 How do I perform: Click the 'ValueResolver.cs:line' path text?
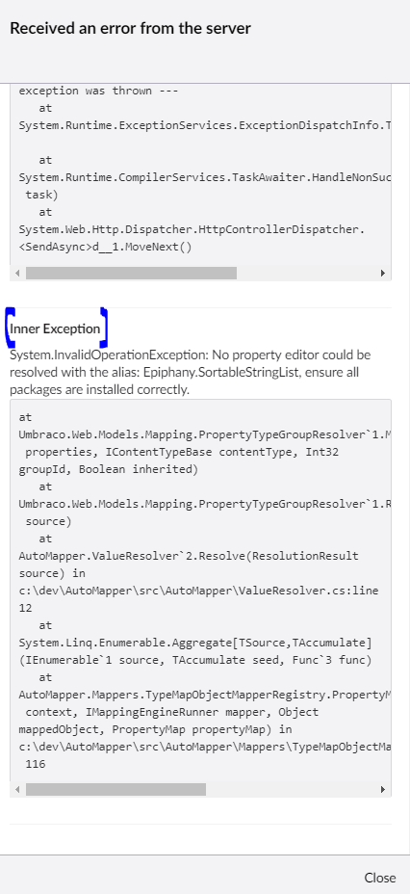[198, 591]
